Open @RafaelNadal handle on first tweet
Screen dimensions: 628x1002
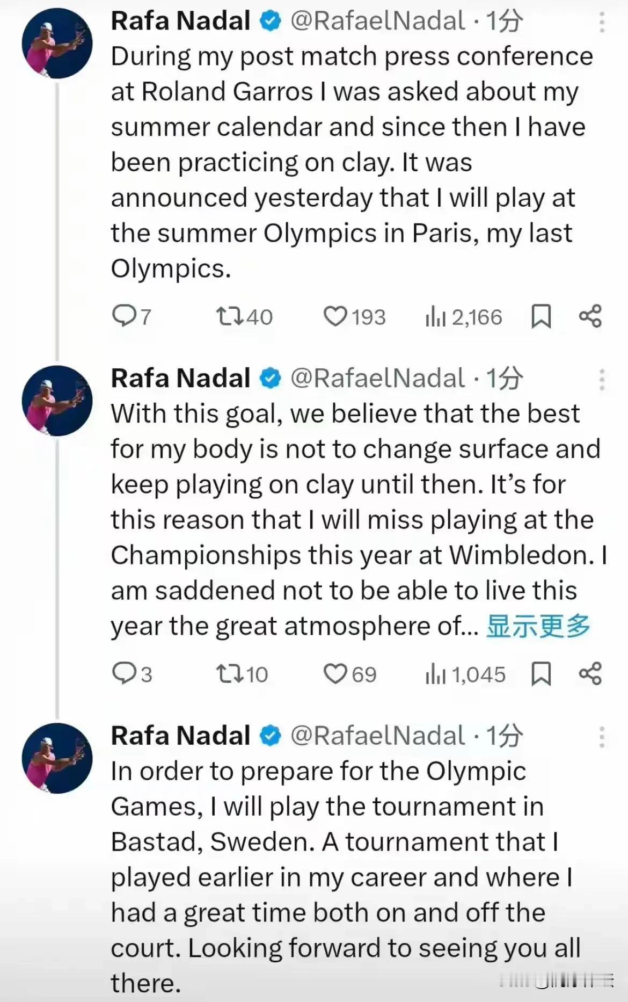(x=378, y=21)
